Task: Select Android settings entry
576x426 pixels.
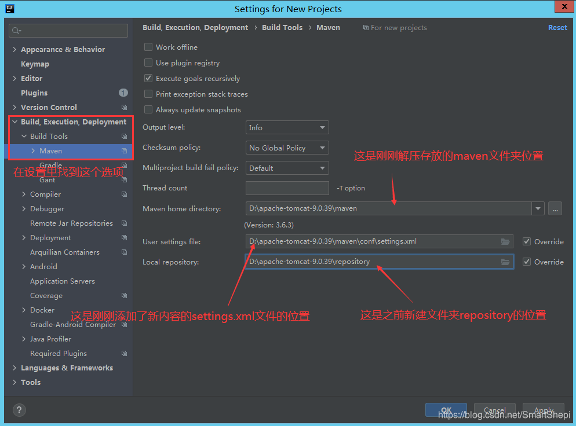Action: click(x=43, y=267)
